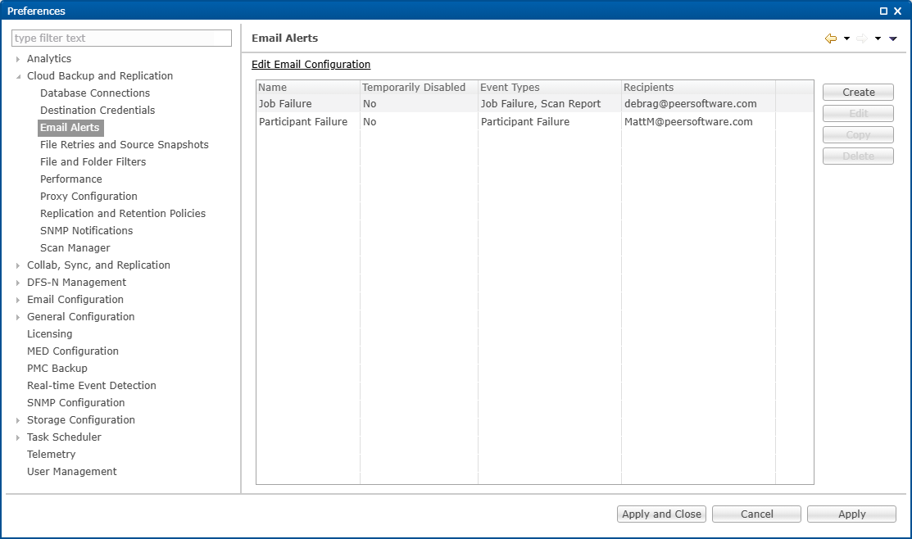Select SNMP Configuration tree item
Viewport: 912px width, 539px height.
pyautogui.click(x=75, y=403)
